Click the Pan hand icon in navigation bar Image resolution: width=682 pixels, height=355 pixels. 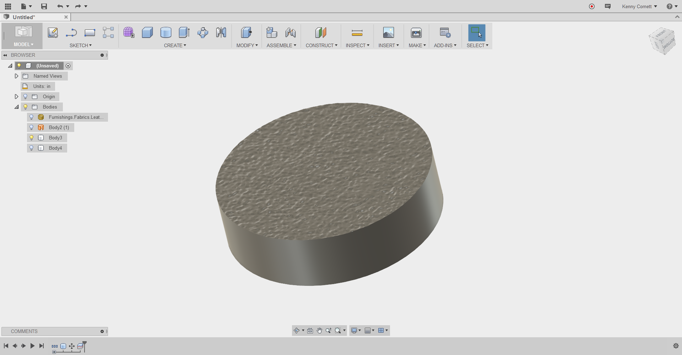point(319,331)
